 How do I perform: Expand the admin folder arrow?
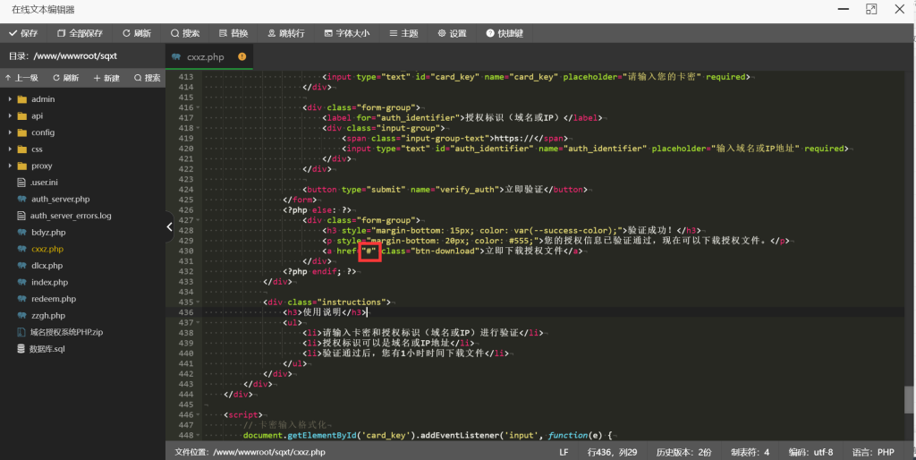[10, 99]
